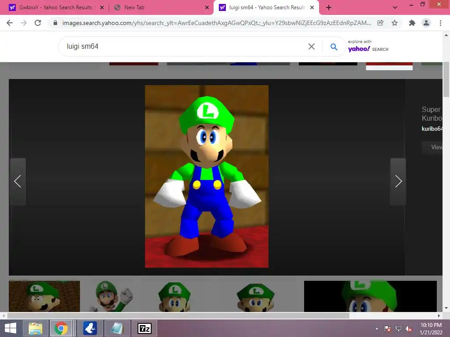Click the horizontal scrollbar thumb
This screenshot has width=450, height=337.
[x=178, y=315]
